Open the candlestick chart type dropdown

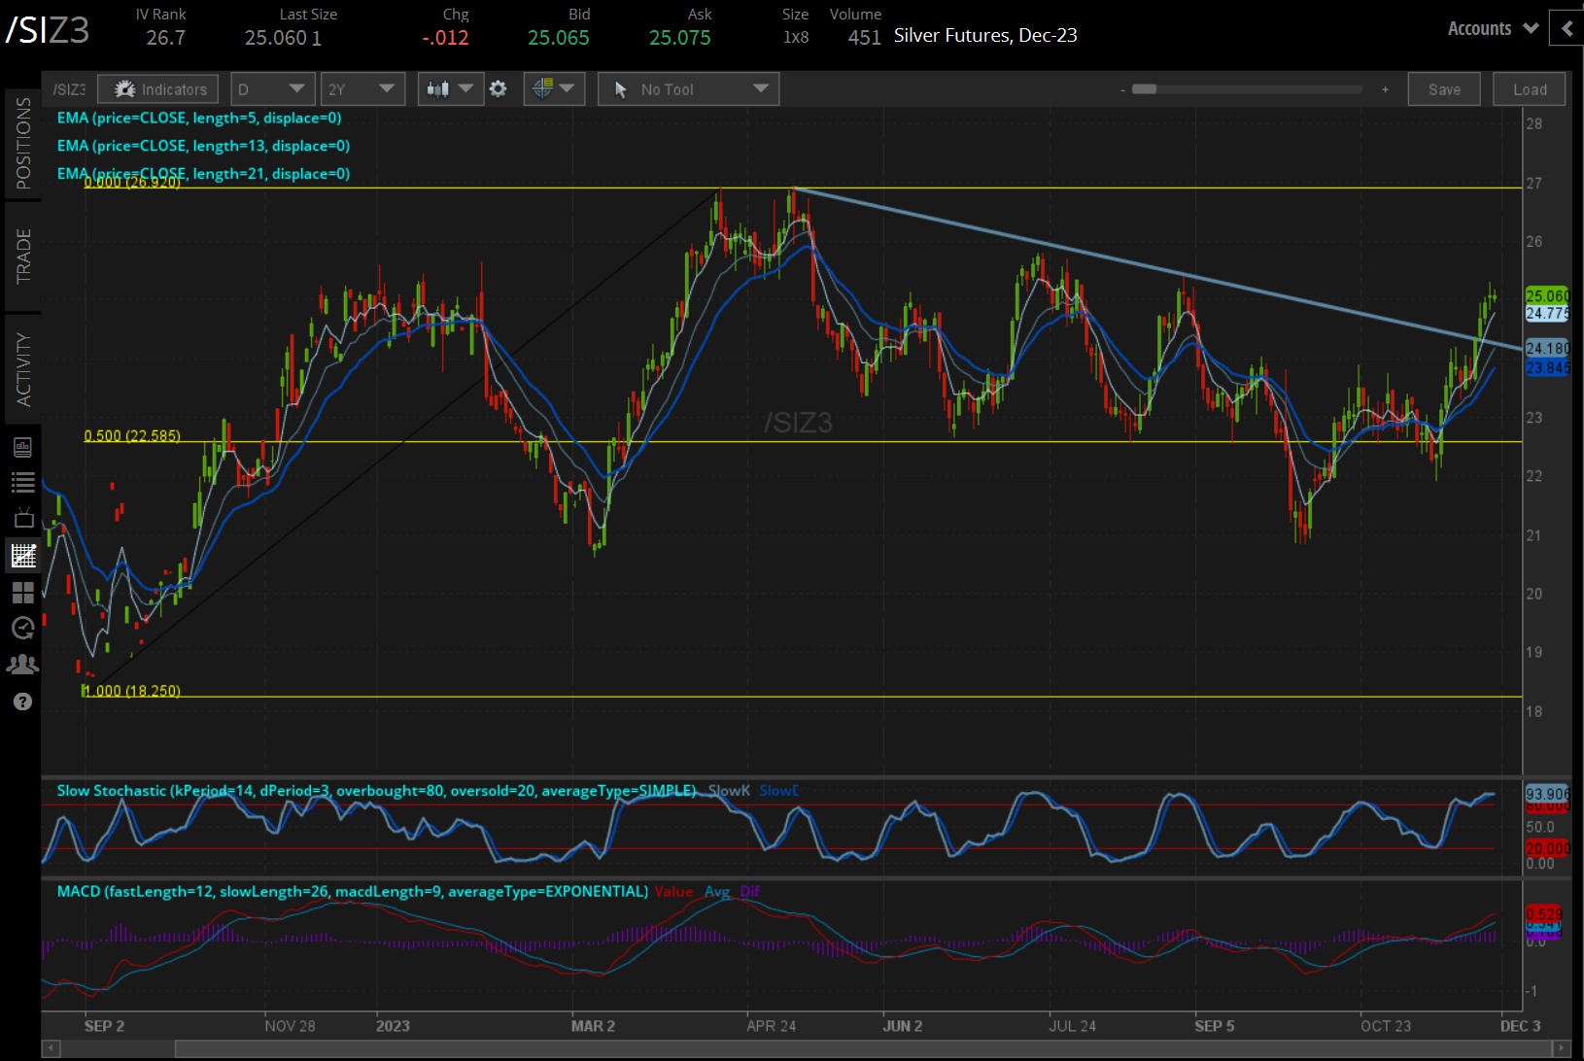(450, 89)
